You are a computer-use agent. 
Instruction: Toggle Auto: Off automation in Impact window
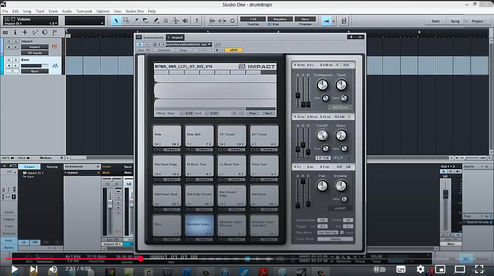coord(144,50)
